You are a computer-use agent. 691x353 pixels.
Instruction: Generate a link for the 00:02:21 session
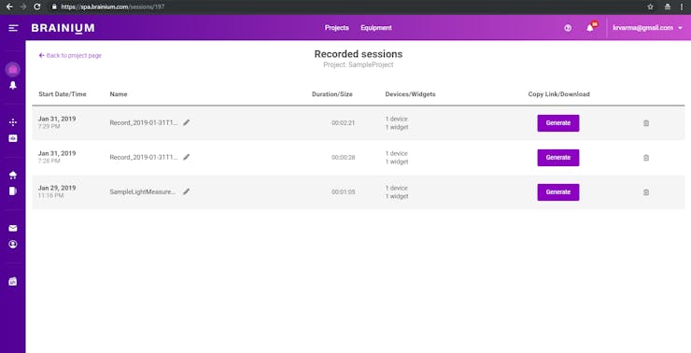pos(557,123)
